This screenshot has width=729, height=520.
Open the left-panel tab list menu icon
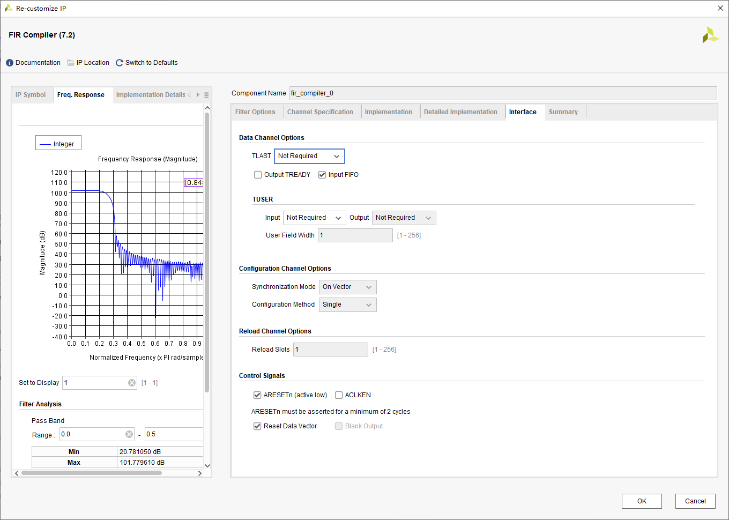(x=206, y=95)
